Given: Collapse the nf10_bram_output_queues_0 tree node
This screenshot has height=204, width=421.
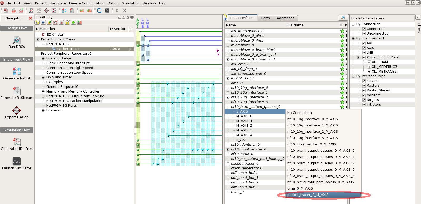Looking at the screenshot, I should point(228,107).
